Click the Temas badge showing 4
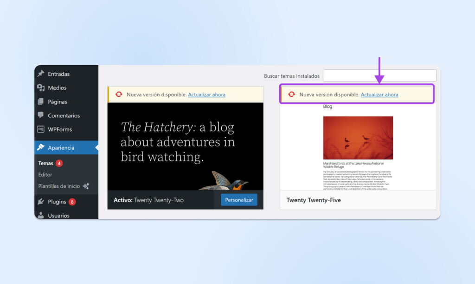Image resolution: width=475 pixels, height=284 pixels. pos(59,163)
